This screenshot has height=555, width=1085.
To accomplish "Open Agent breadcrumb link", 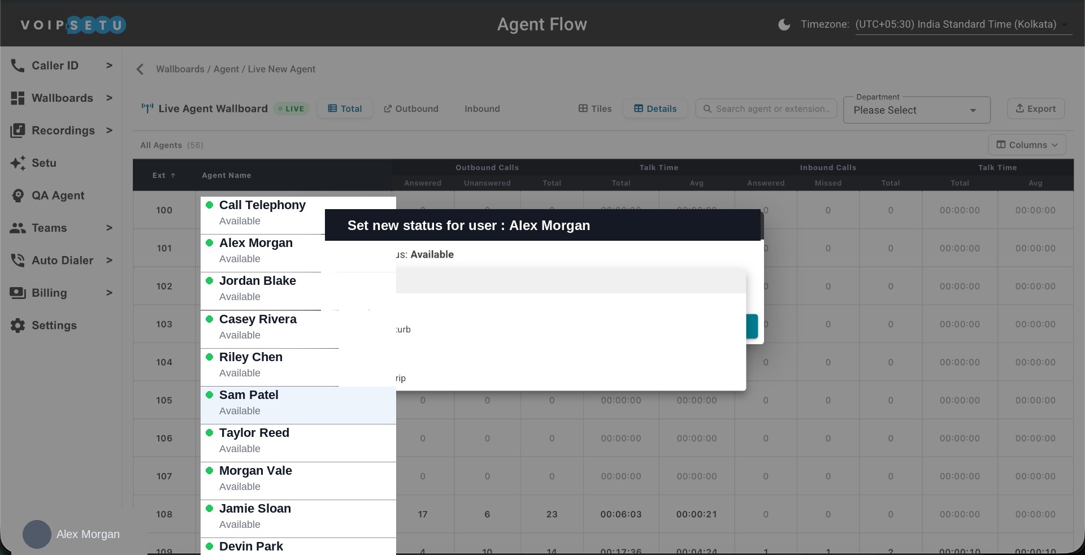I will pyautogui.click(x=226, y=69).
